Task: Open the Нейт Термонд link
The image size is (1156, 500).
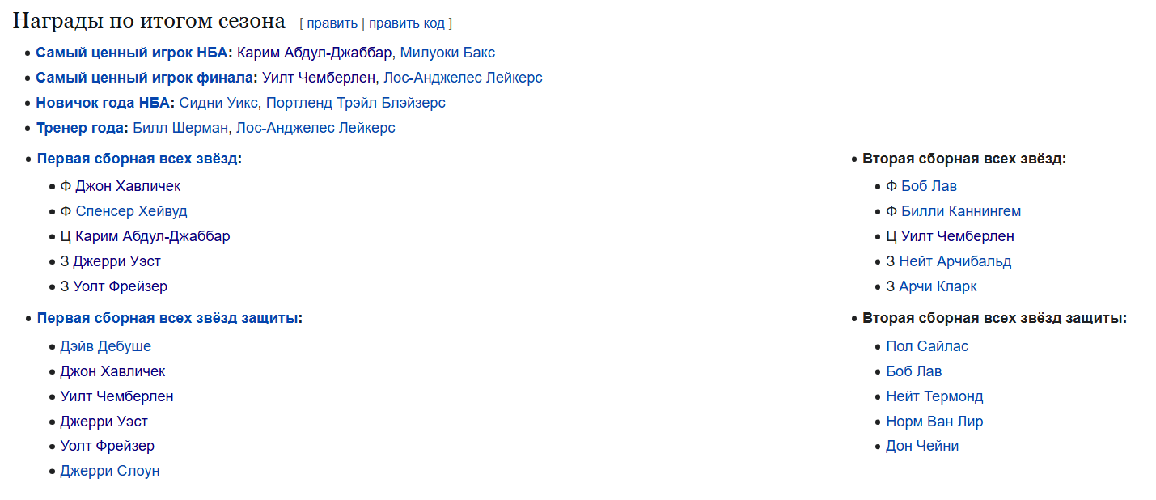Action: tap(934, 396)
